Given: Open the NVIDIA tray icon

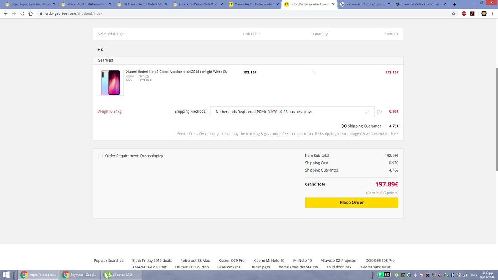Looking at the screenshot, I should tap(403, 275).
